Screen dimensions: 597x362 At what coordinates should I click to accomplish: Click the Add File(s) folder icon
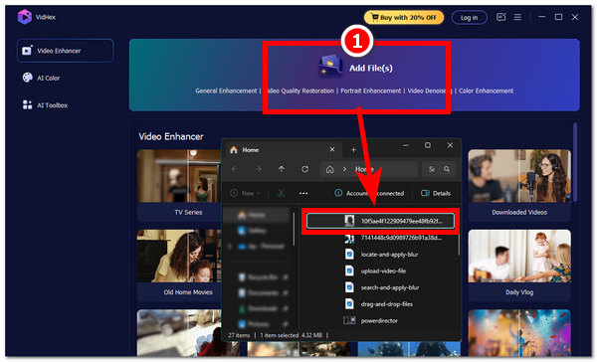pyautogui.click(x=331, y=67)
